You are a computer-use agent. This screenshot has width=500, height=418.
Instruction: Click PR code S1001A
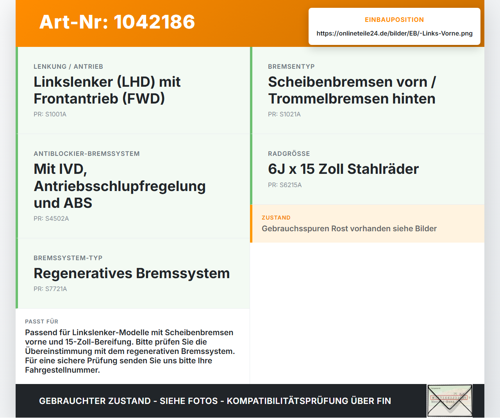(x=50, y=114)
